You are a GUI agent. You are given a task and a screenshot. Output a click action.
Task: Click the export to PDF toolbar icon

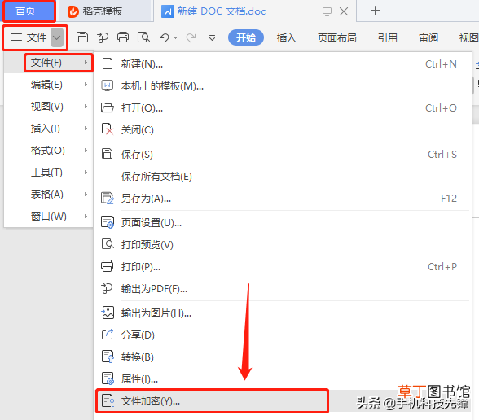click(x=103, y=37)
